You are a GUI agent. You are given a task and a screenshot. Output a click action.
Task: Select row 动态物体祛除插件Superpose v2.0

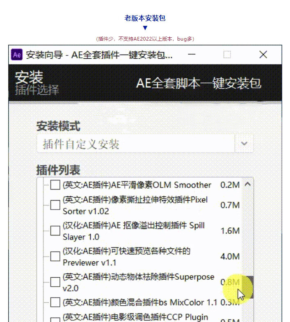[138, 282]
